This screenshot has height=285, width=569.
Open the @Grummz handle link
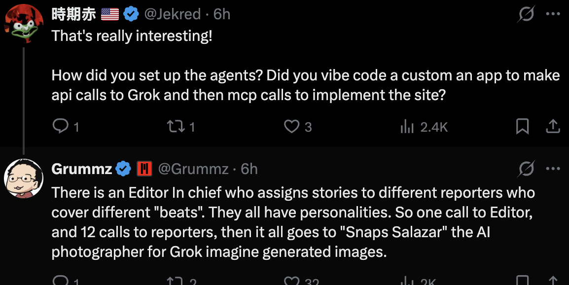193,169
